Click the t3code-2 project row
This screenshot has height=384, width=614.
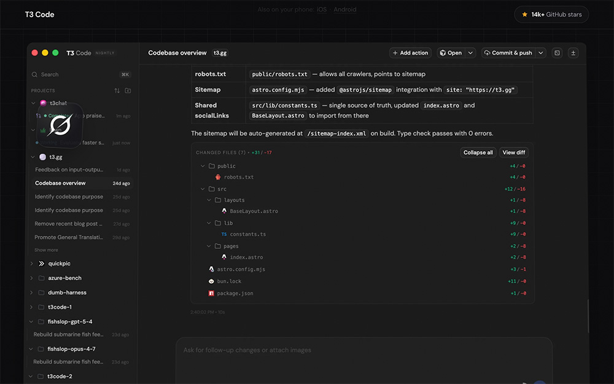80,377
